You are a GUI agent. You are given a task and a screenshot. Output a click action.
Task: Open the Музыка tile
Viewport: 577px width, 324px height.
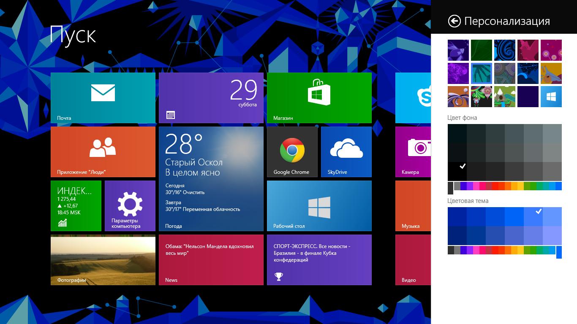pos(413,206)
